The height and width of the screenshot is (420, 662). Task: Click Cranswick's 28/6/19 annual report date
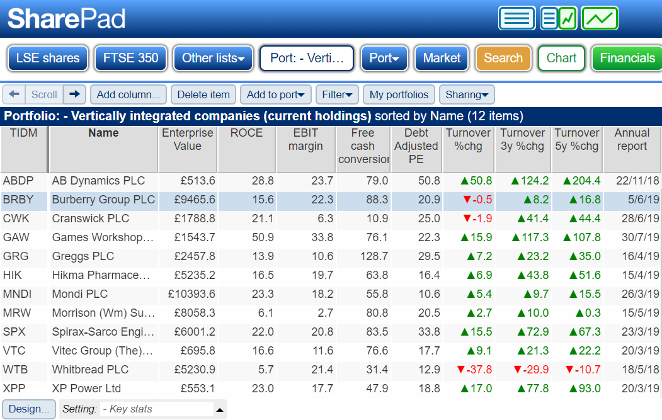click(640, 219)
